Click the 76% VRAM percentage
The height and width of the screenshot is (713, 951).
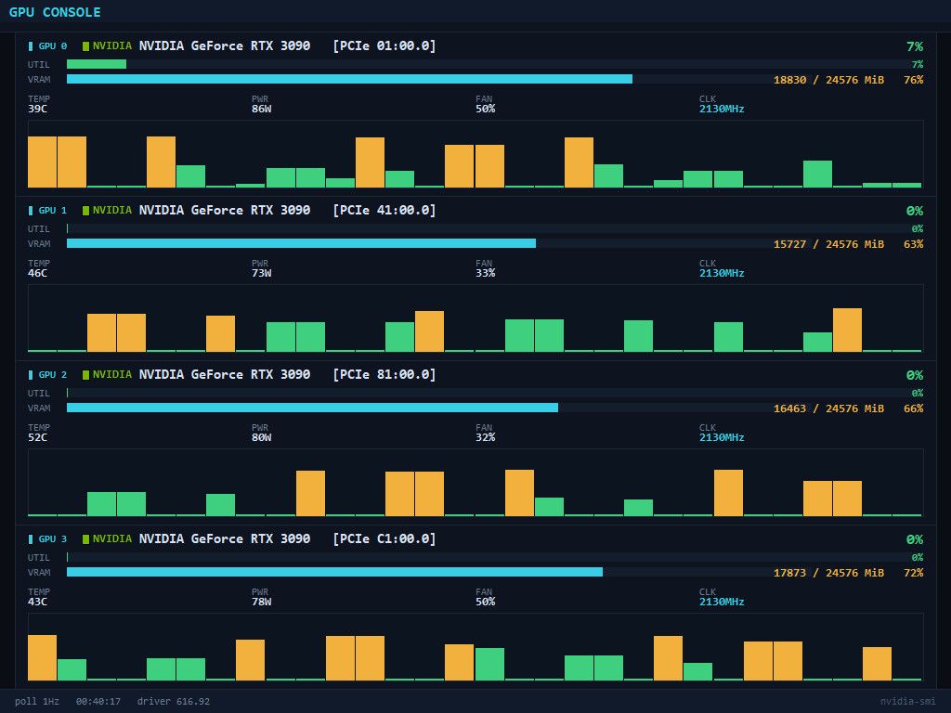[x=914, y=80]
